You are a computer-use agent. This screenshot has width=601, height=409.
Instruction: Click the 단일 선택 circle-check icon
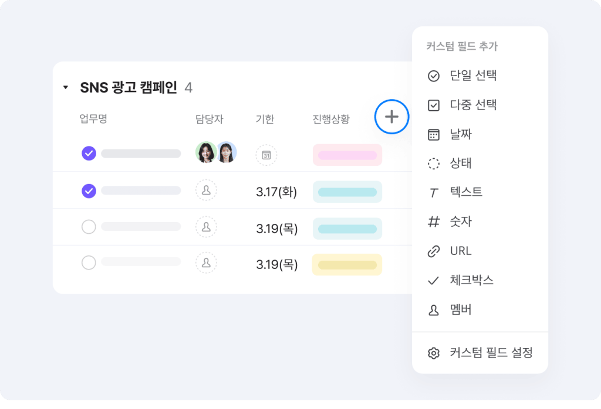(x=434, y=76)
